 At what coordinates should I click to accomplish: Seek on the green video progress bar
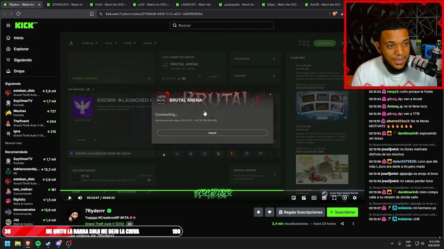pyautogui.click(x=212, y=190)
